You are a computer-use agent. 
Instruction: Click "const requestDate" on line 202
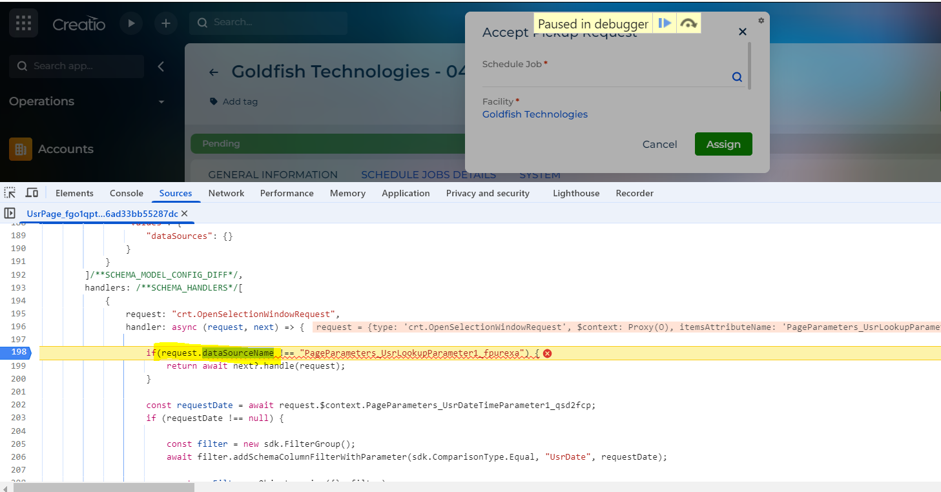(x=189, y=405)
